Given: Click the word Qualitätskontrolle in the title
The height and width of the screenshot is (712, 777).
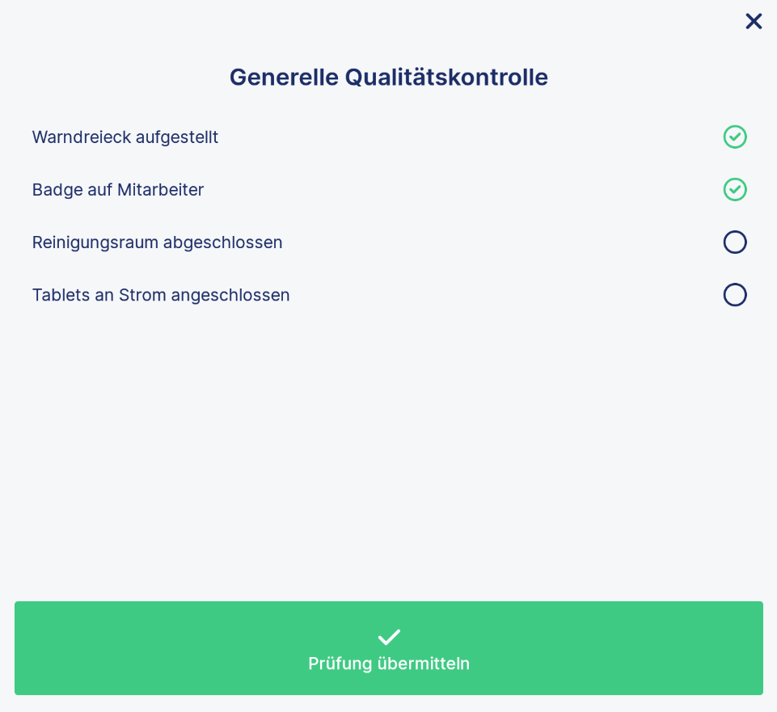Looking at the screenshot, I should pyautogui.click(x=446, y=78).
